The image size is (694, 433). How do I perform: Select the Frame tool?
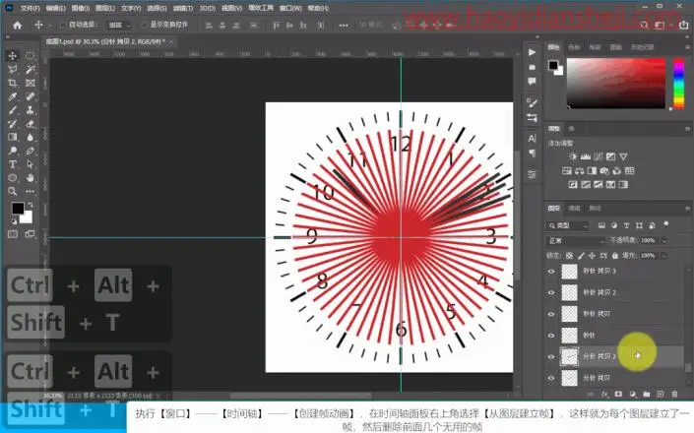pos(30,83)
